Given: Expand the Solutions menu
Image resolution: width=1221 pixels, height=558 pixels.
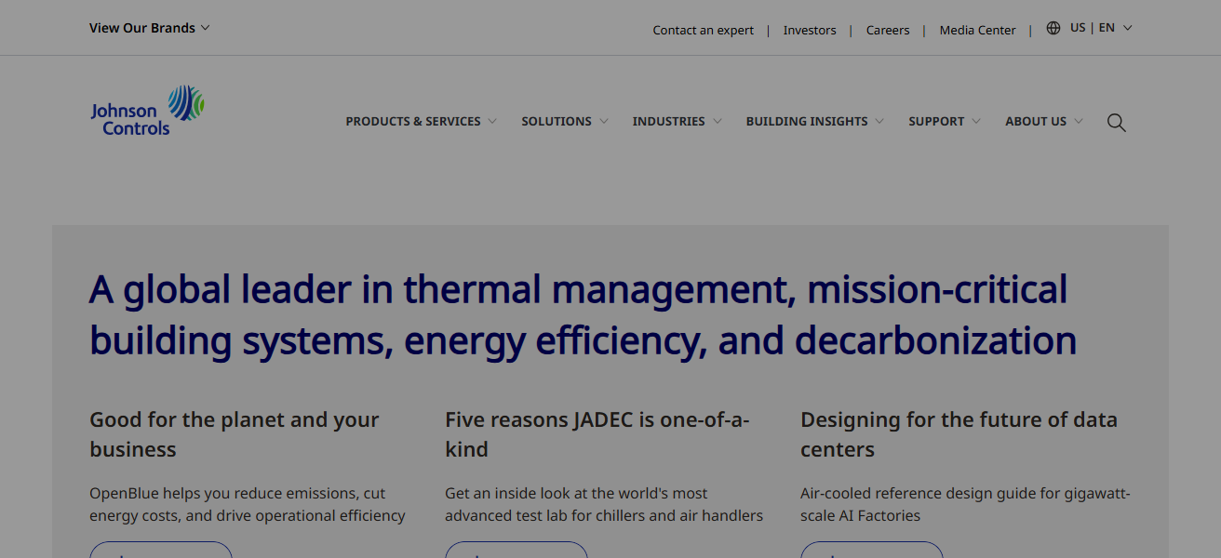Looking at the screenshot, I should coord(564,122).
